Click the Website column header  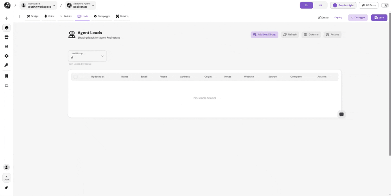(x=249, y=77)
